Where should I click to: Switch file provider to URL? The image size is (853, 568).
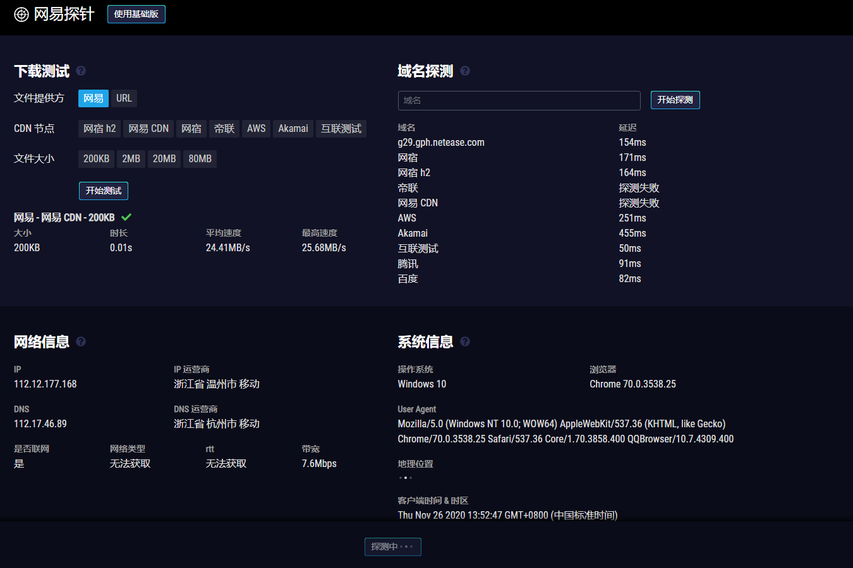coord(124,98)
